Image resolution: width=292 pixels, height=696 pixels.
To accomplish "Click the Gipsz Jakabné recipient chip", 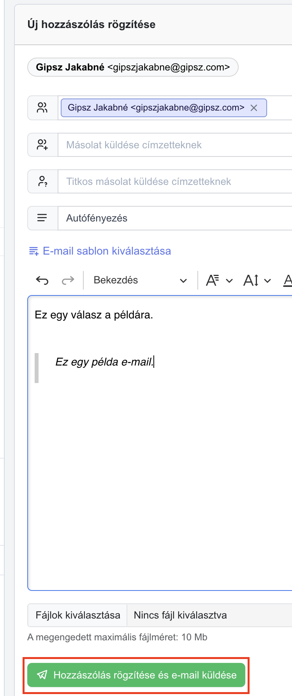I will (164, 108).
